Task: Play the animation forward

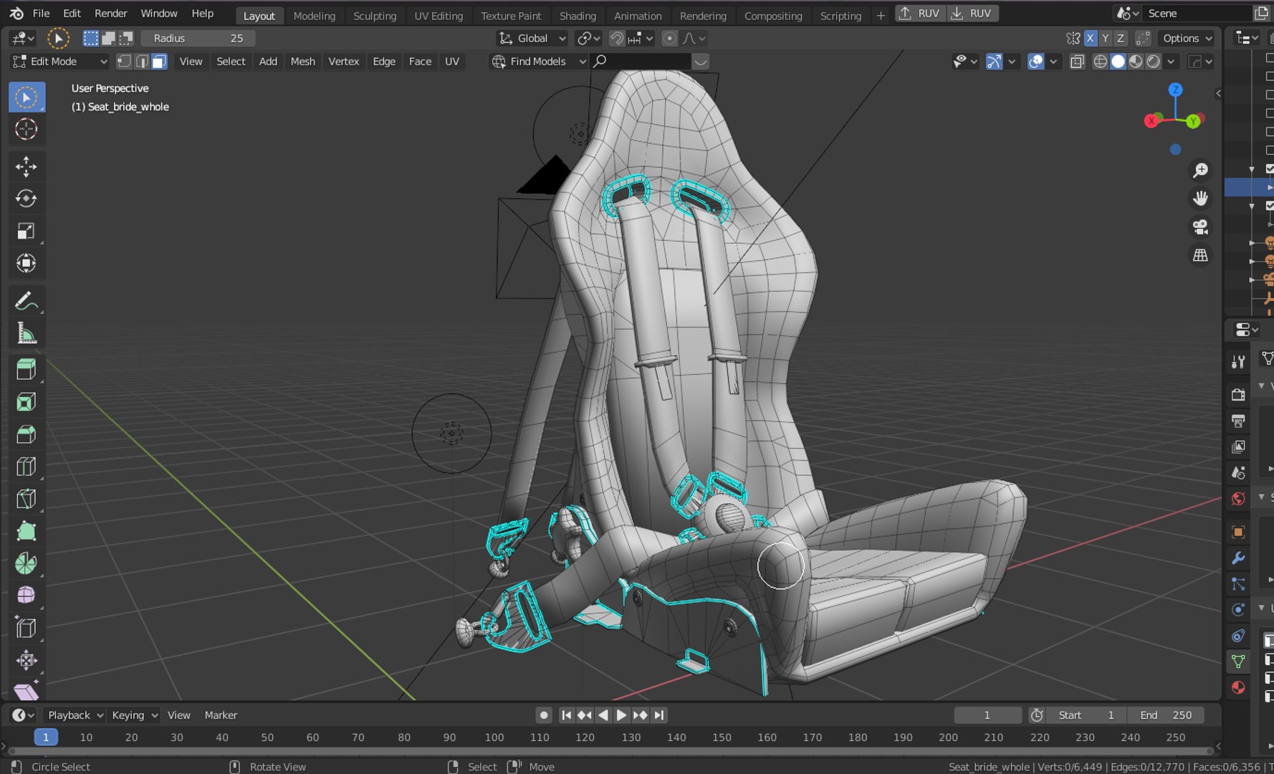Action: pos(621,715)
